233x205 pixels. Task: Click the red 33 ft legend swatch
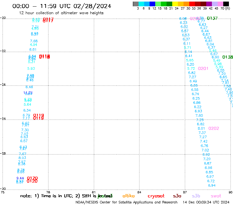pos(192,4)
